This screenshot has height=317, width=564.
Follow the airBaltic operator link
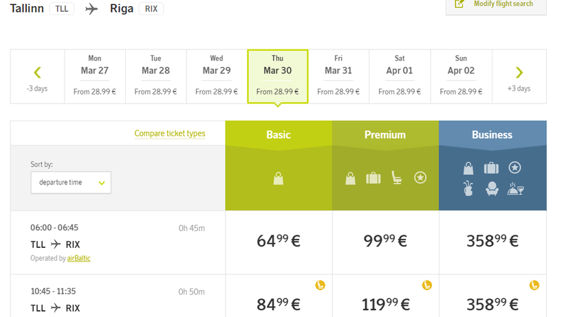pyautogui.click(x=78, y=258)
